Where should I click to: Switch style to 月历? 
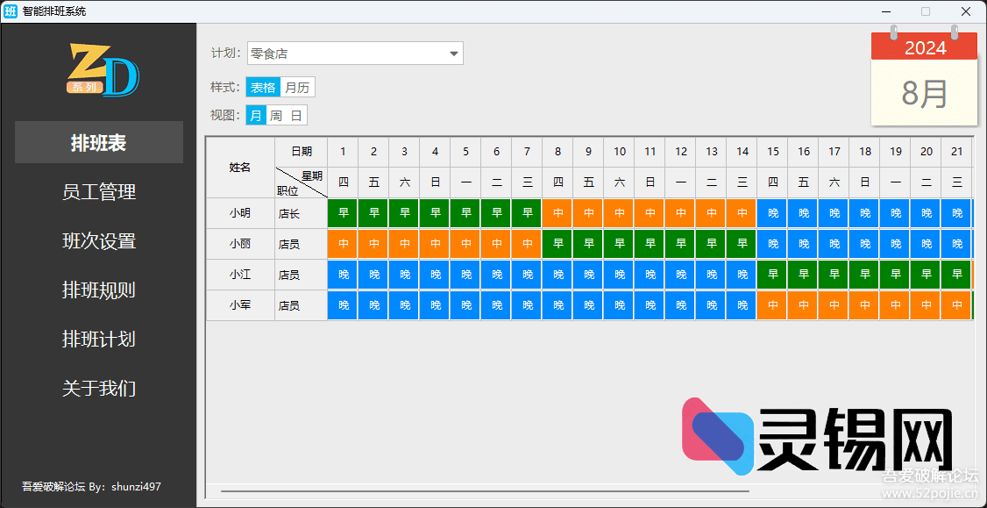pos(297,87)
